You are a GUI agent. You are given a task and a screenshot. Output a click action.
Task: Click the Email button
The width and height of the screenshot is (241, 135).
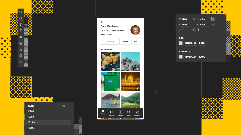pyautogui.click(x=125, y=42)
